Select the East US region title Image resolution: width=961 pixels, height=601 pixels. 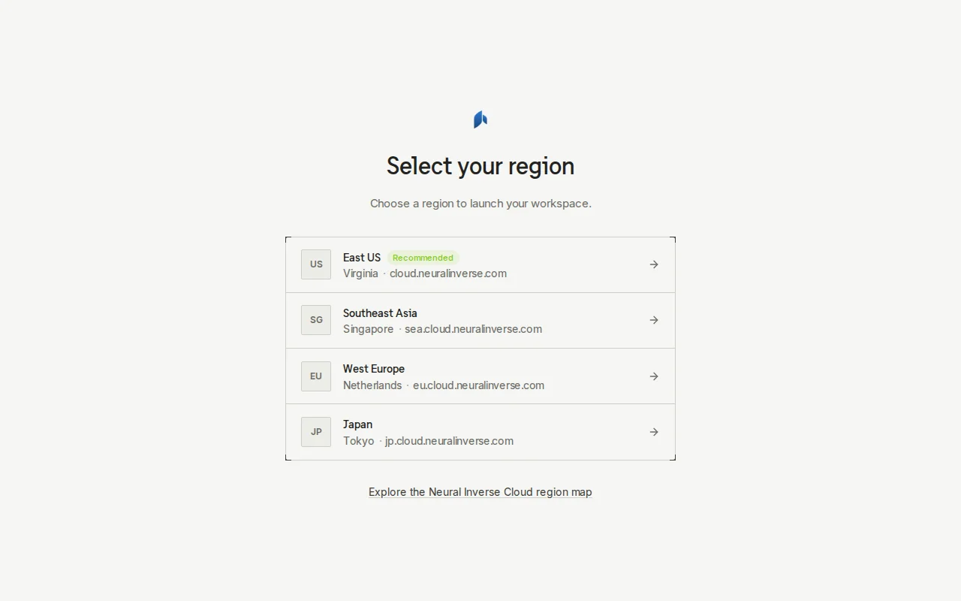pyautogui.click(x=362, y=258)
